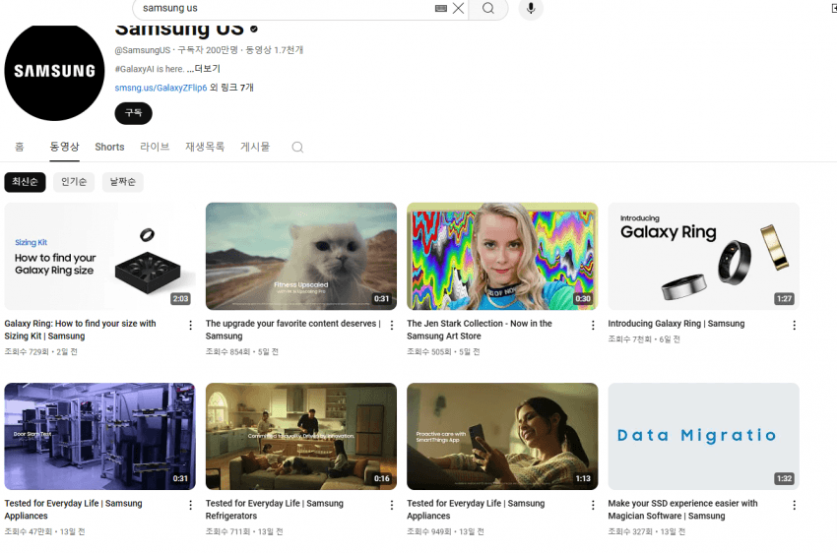The width and height of the screenshot is (837, 553).
Task: Clear the search text with X icon
Action: point(458,8)
